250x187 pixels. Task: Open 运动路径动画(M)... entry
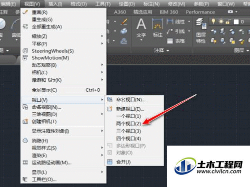(63, 163)
